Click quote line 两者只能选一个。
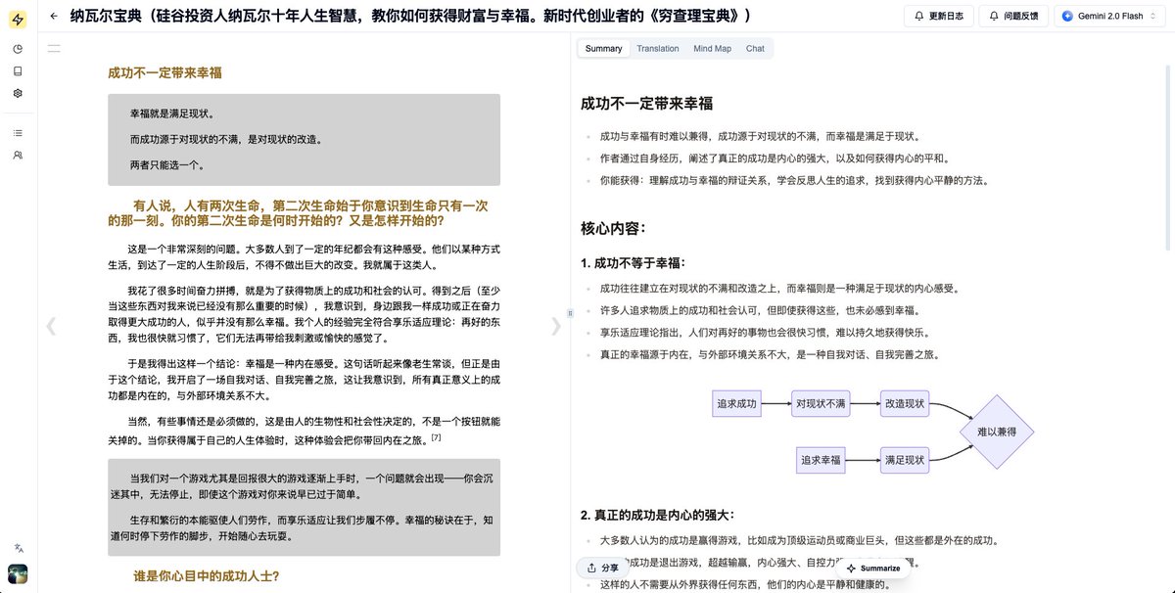This screenshot has width=1175, height=593. click(x=167, y=164)
